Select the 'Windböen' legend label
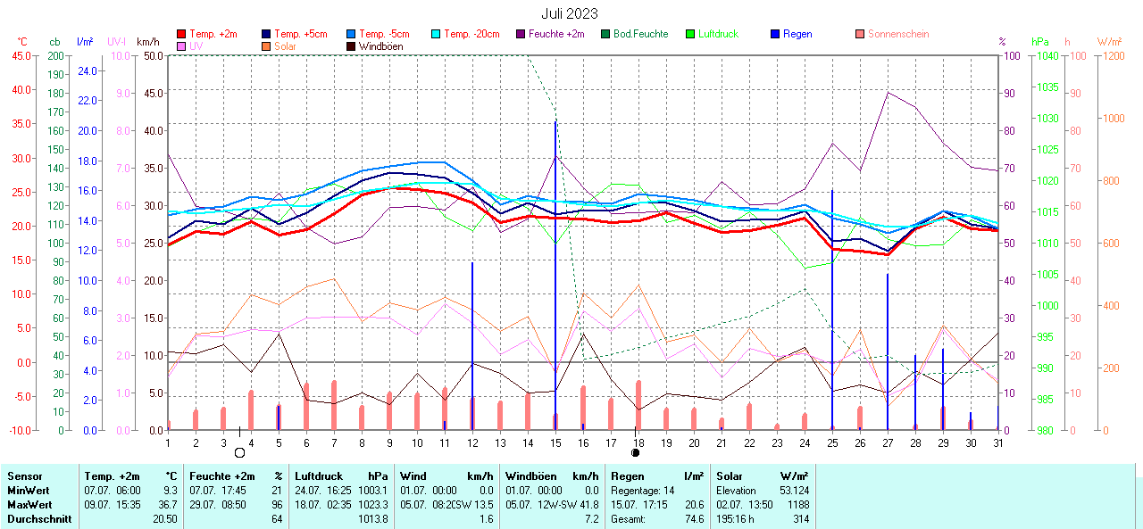1143x529 pixels. point(382,45)
